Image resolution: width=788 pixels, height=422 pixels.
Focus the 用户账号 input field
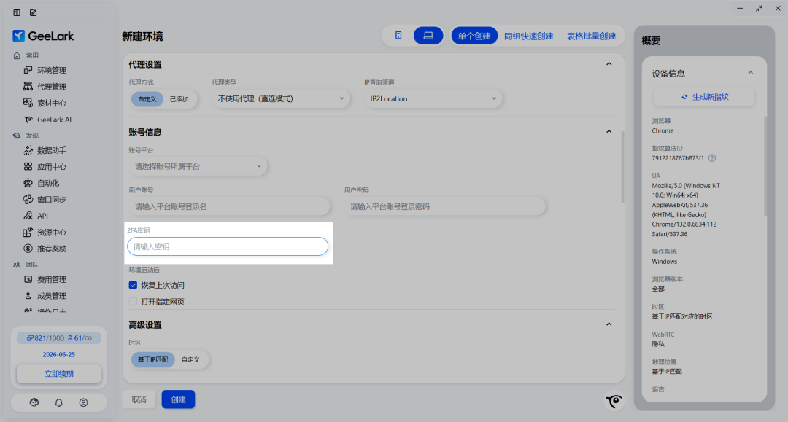coord(229,206)
